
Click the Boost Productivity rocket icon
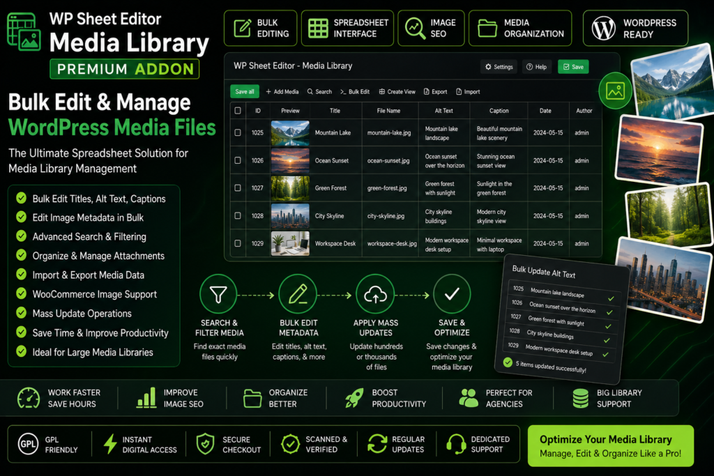click(354, 398)
